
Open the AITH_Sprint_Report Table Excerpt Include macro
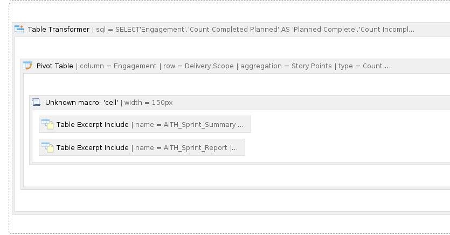coord(92,148)
